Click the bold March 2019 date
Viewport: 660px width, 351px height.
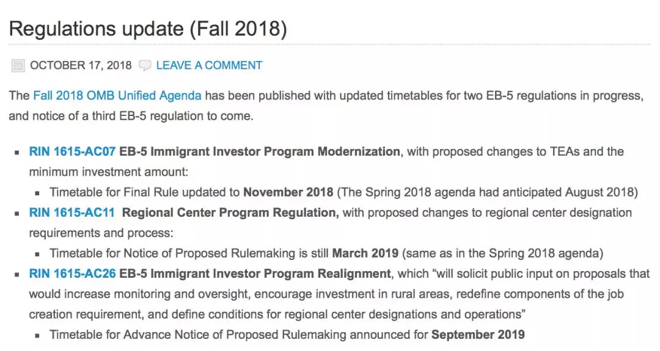(365, 253)
